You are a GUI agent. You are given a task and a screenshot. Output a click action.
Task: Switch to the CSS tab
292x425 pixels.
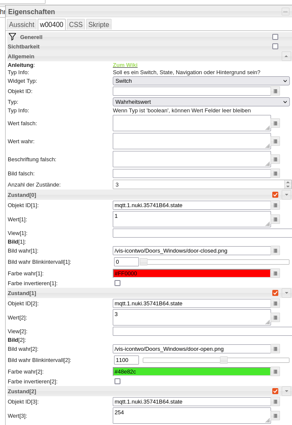coord(76,24)
